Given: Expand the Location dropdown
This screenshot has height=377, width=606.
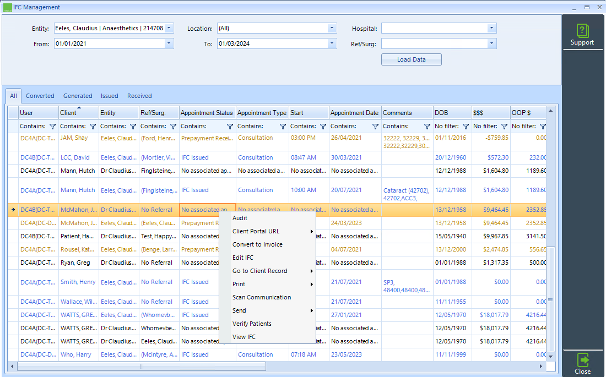Looking at the screenshot, I should (332, 28).
